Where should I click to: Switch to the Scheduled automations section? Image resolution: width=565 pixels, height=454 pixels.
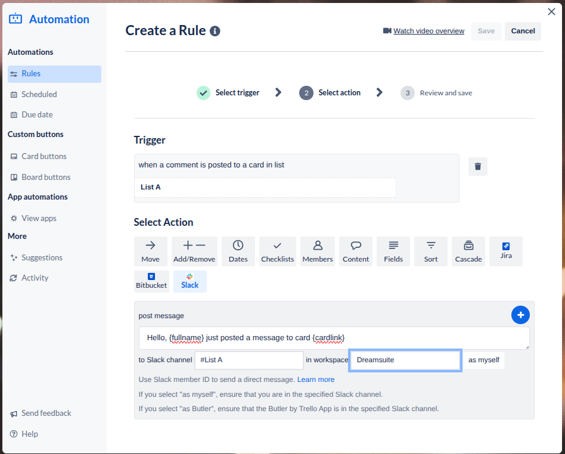[38, 94]
